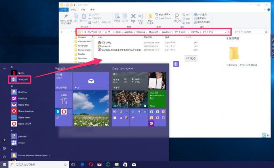Open Opera from the taskbar
The width and height of the screenshot is (274, 168).
tap(91, 164)
